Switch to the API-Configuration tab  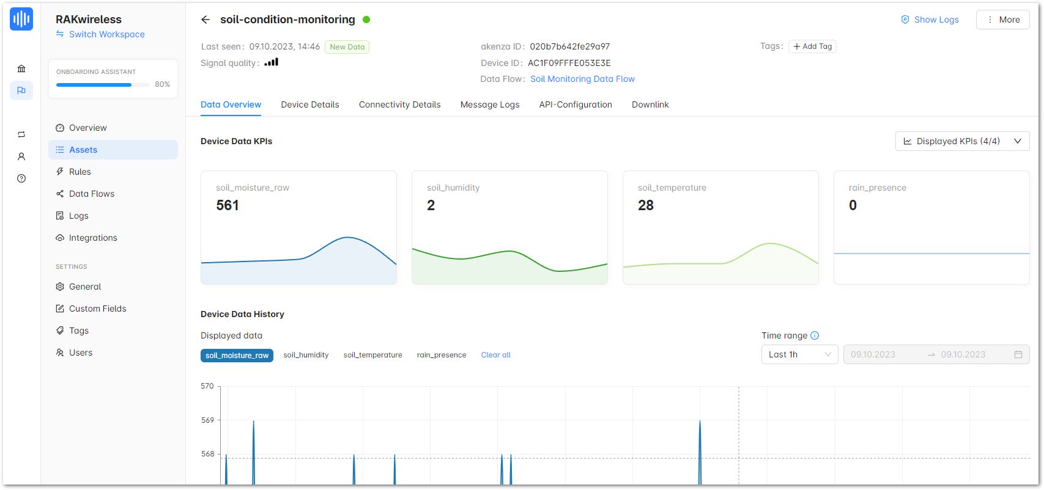[x=576, y=104]
